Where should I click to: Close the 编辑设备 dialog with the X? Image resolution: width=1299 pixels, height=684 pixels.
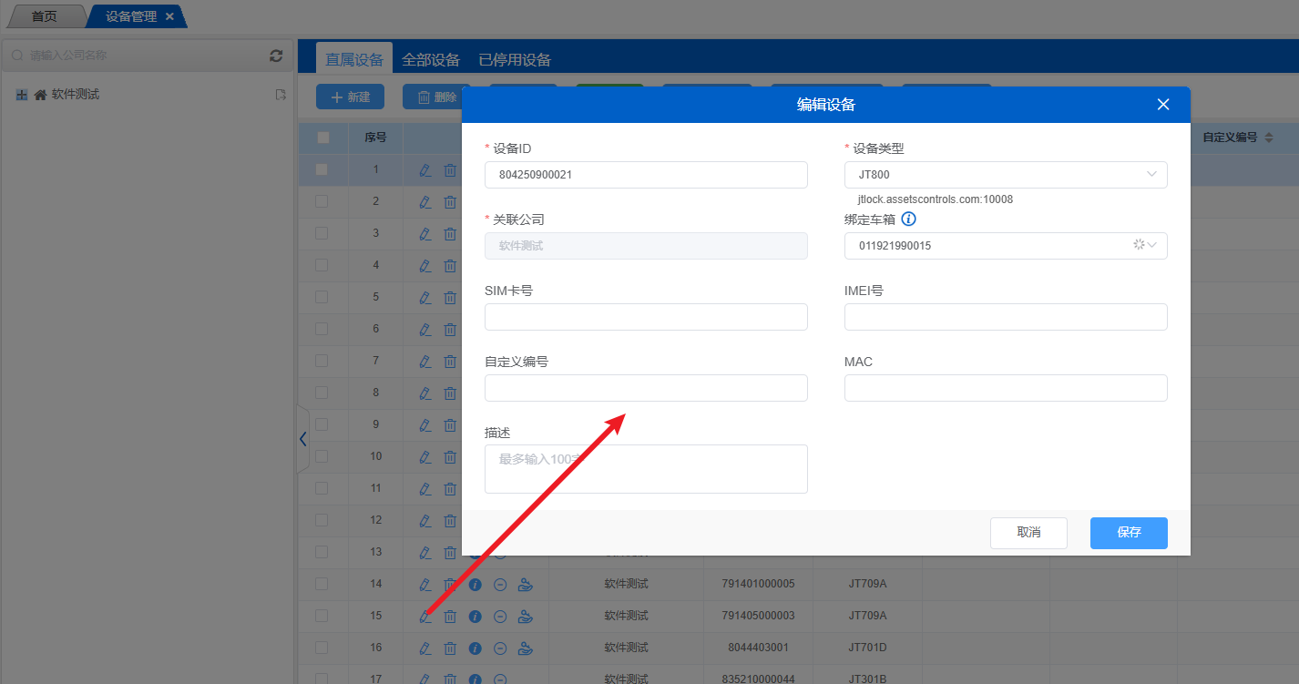click(1162, 105)
